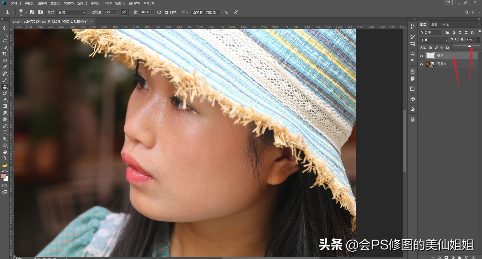Click the Delete Layer trash icon
482x259 pixels.
click(473, 257)
